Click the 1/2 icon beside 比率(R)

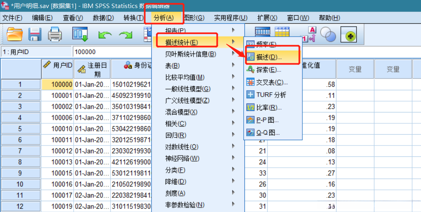coord(250,108)
